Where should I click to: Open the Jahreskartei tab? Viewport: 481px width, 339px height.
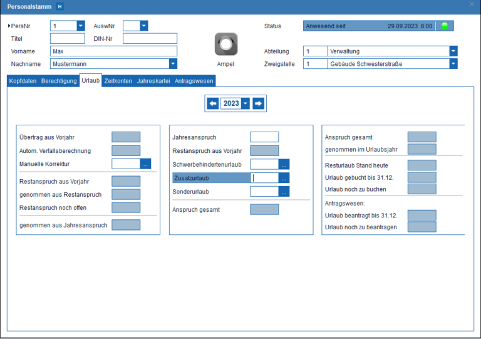[x=154, y=81]
